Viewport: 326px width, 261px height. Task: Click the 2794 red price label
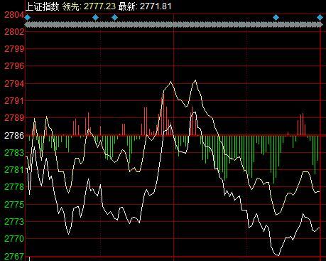point(14,84)
